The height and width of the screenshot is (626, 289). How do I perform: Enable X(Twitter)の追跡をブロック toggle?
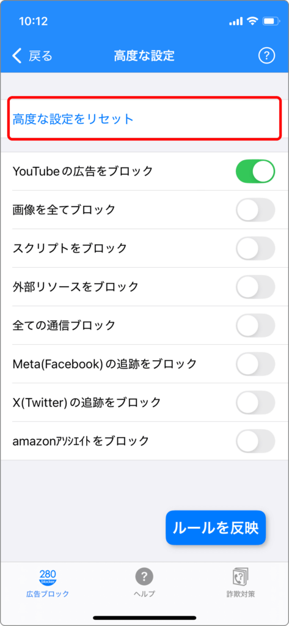(x=255, y=402)
